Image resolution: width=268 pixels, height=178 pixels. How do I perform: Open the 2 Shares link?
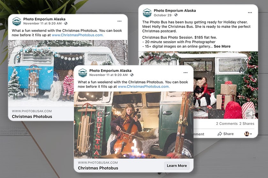click(247, 124)
